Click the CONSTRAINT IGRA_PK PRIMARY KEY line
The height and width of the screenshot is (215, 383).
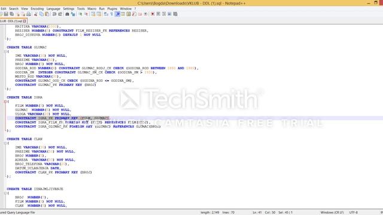[x=62, y=118]
